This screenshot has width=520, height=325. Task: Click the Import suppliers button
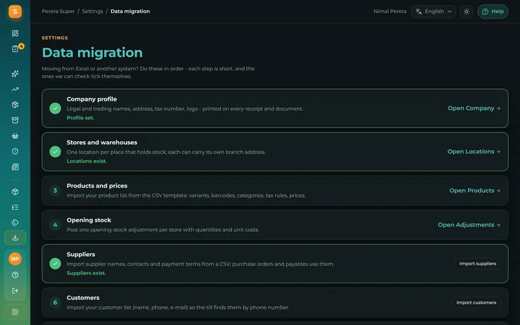pyautogui.click(x=478, y=264)
